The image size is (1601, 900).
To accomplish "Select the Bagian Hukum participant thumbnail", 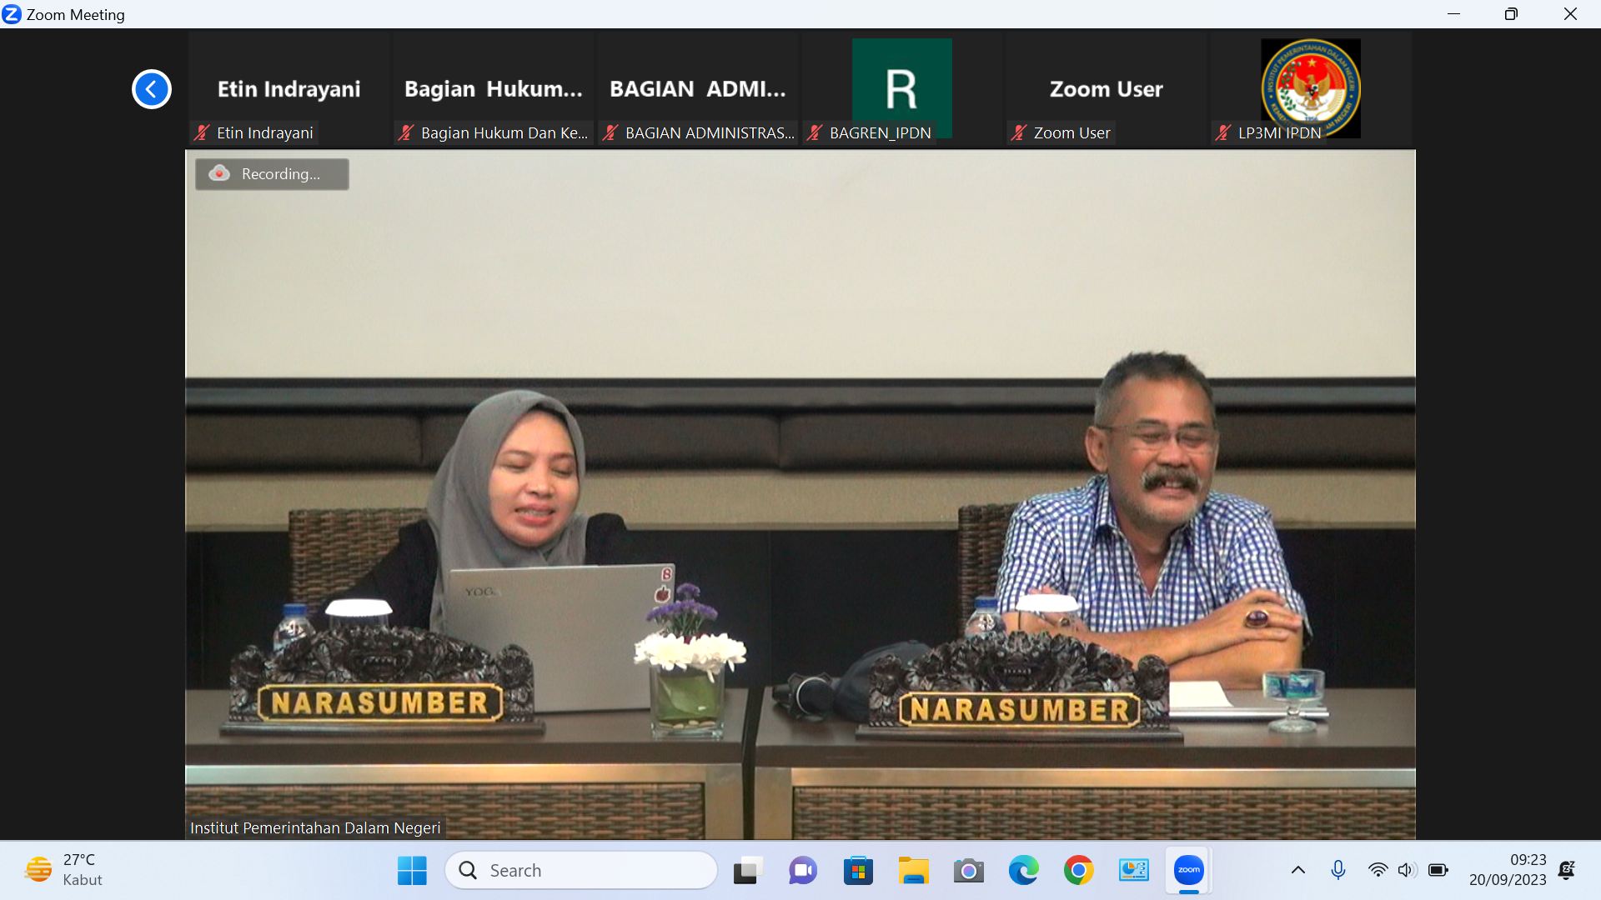I will click(494, 89).
